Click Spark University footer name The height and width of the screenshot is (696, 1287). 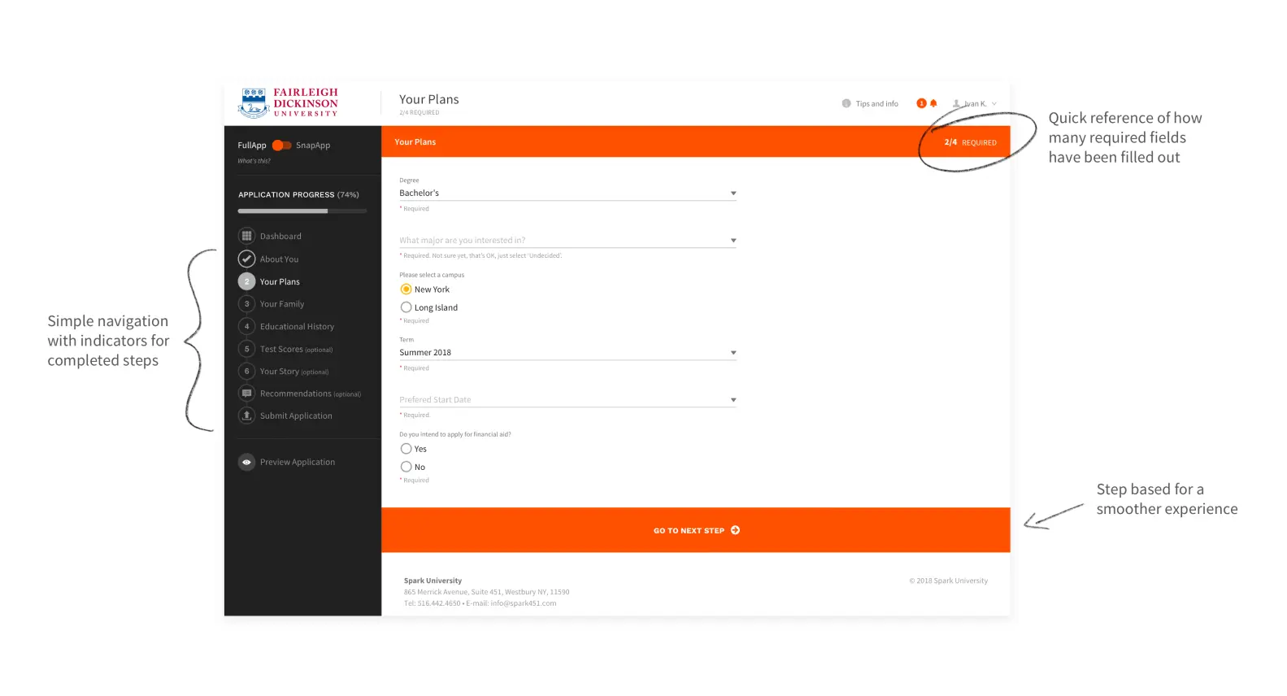coord(433,581)
